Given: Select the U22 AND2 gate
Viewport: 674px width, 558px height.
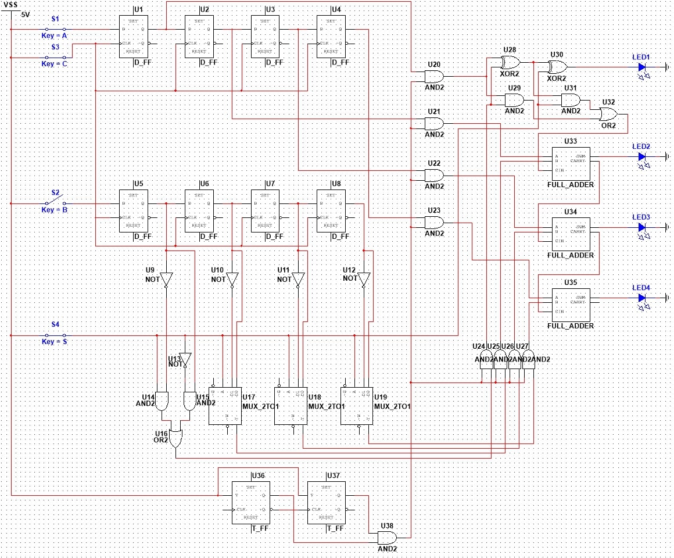Looking at the screenshot, I should tap(434, 176).
